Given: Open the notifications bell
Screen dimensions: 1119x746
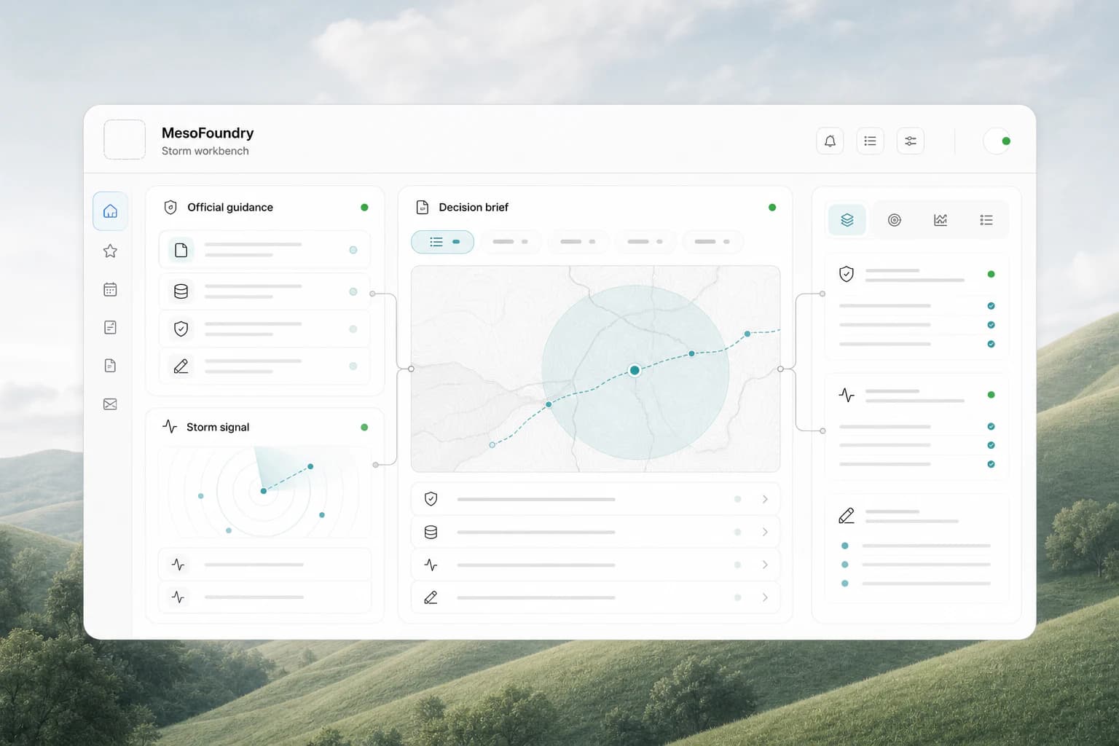Looking at the screenshot, I should click(x=830, y=141).
